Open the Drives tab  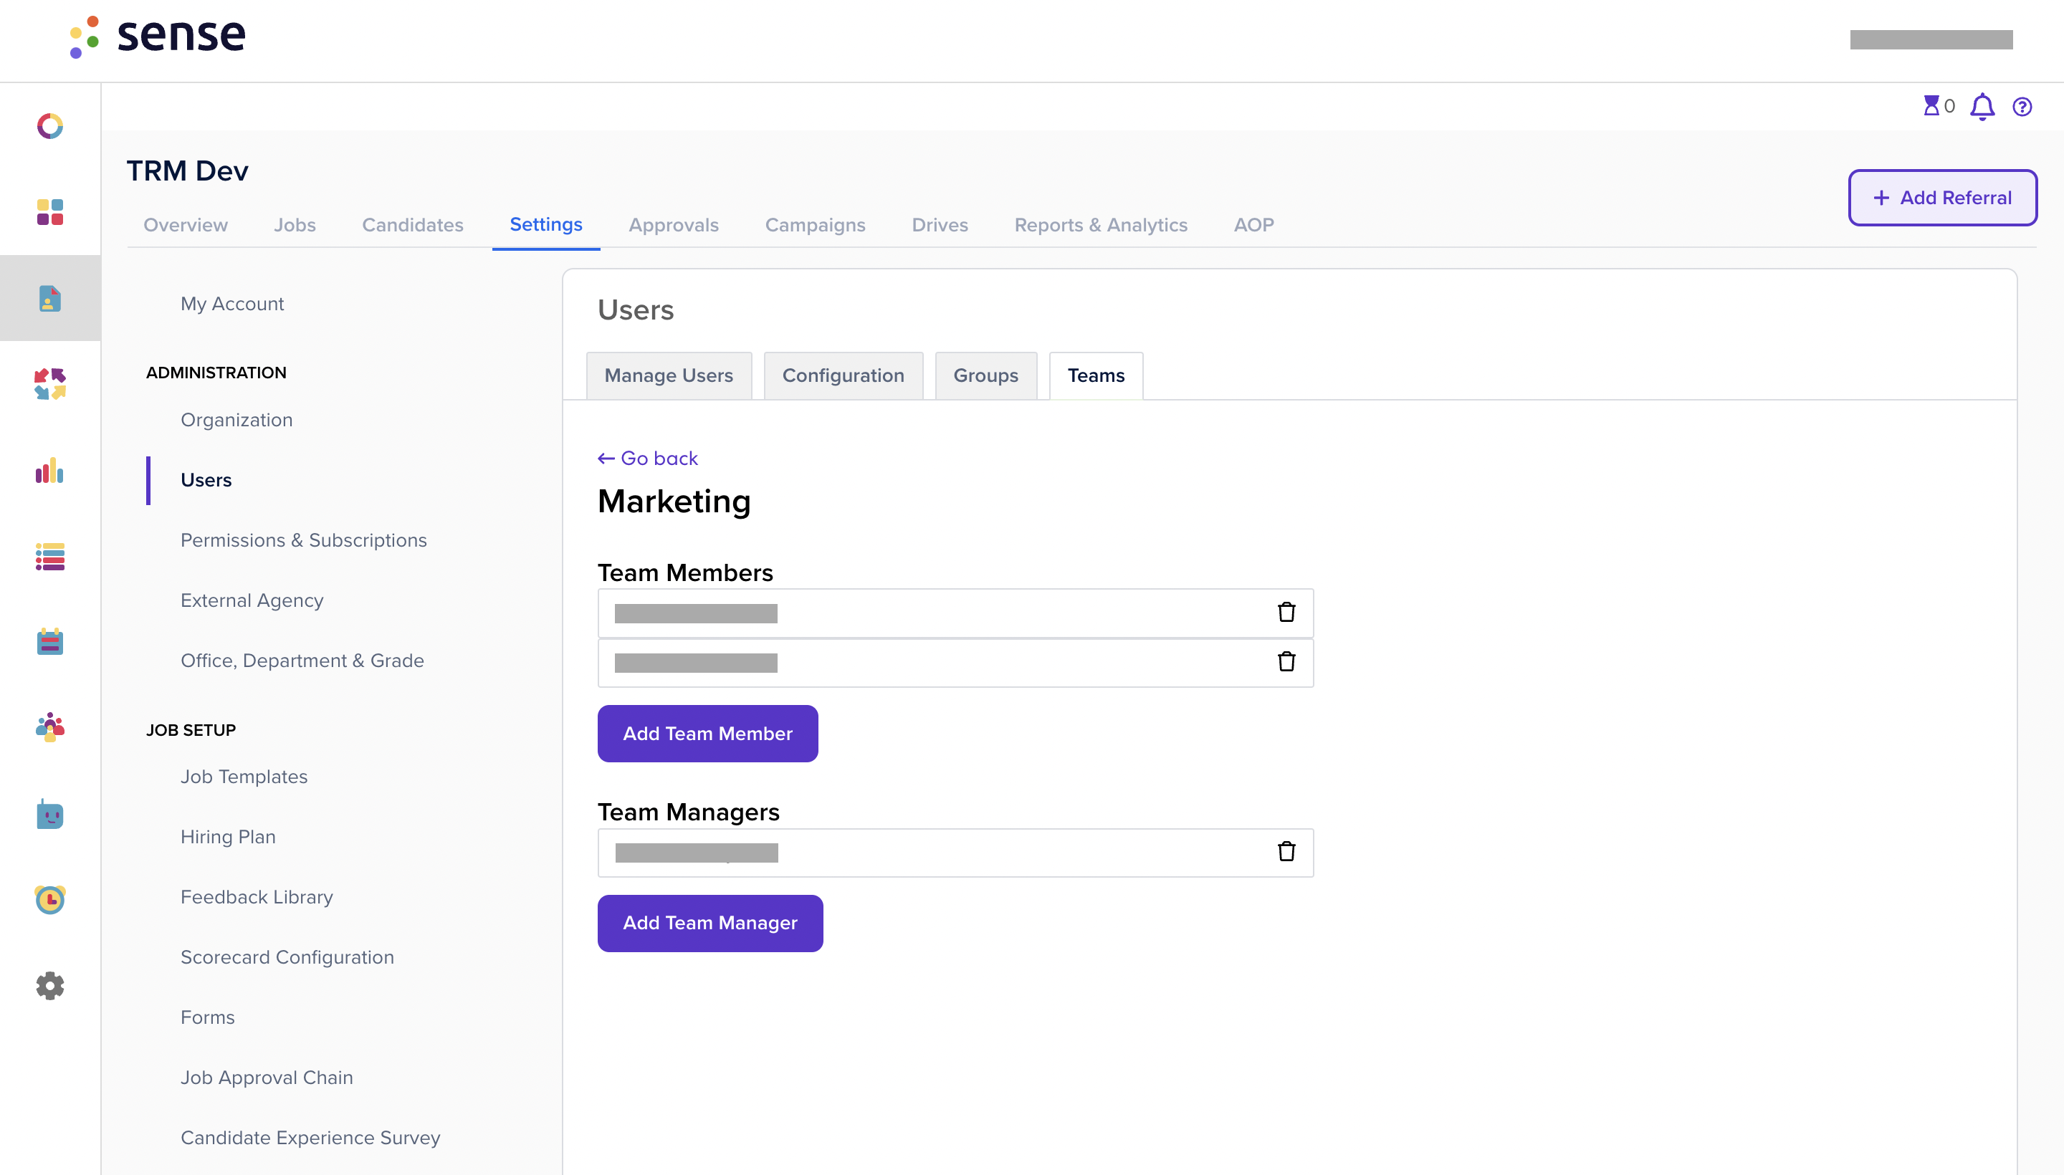940,225
